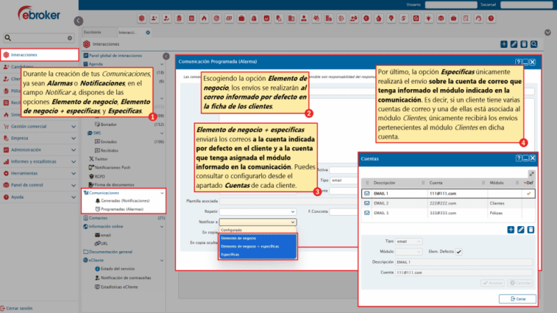The width and height of the screenshot is (557, 313).
Task: Click the default checkmark in the EMAIL 1 row
Action: click(x=528, y=193)
